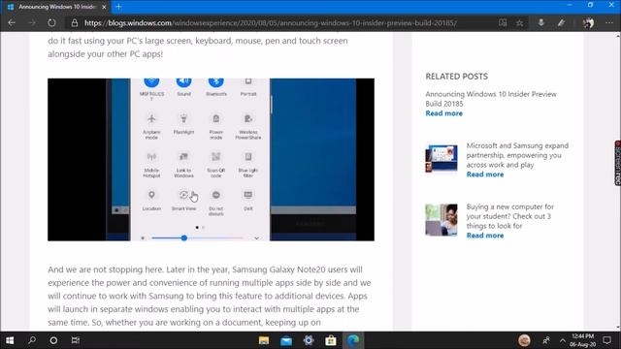Click Read more under Build 20185 post
The image size is (621, 349).
(x=444, y=113)
